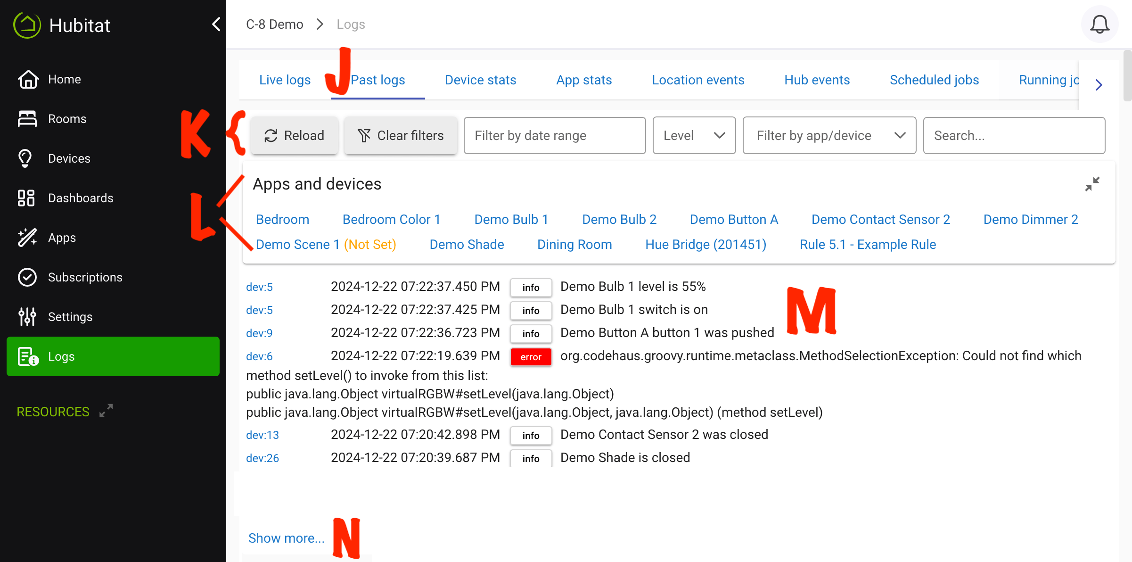View the Location events tab
The image size is (1132, 562).
point(698,80)
